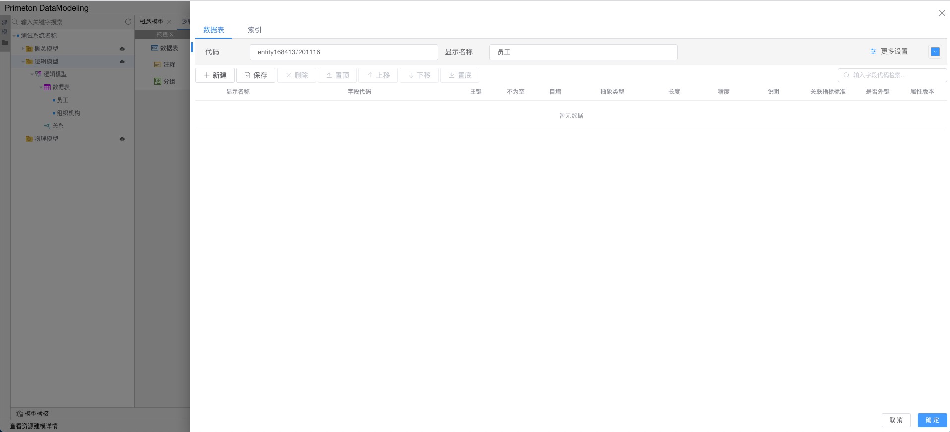Click the refresh icon beside the tree search
Viewport: 950px width, 432px height.
(128, 22)
